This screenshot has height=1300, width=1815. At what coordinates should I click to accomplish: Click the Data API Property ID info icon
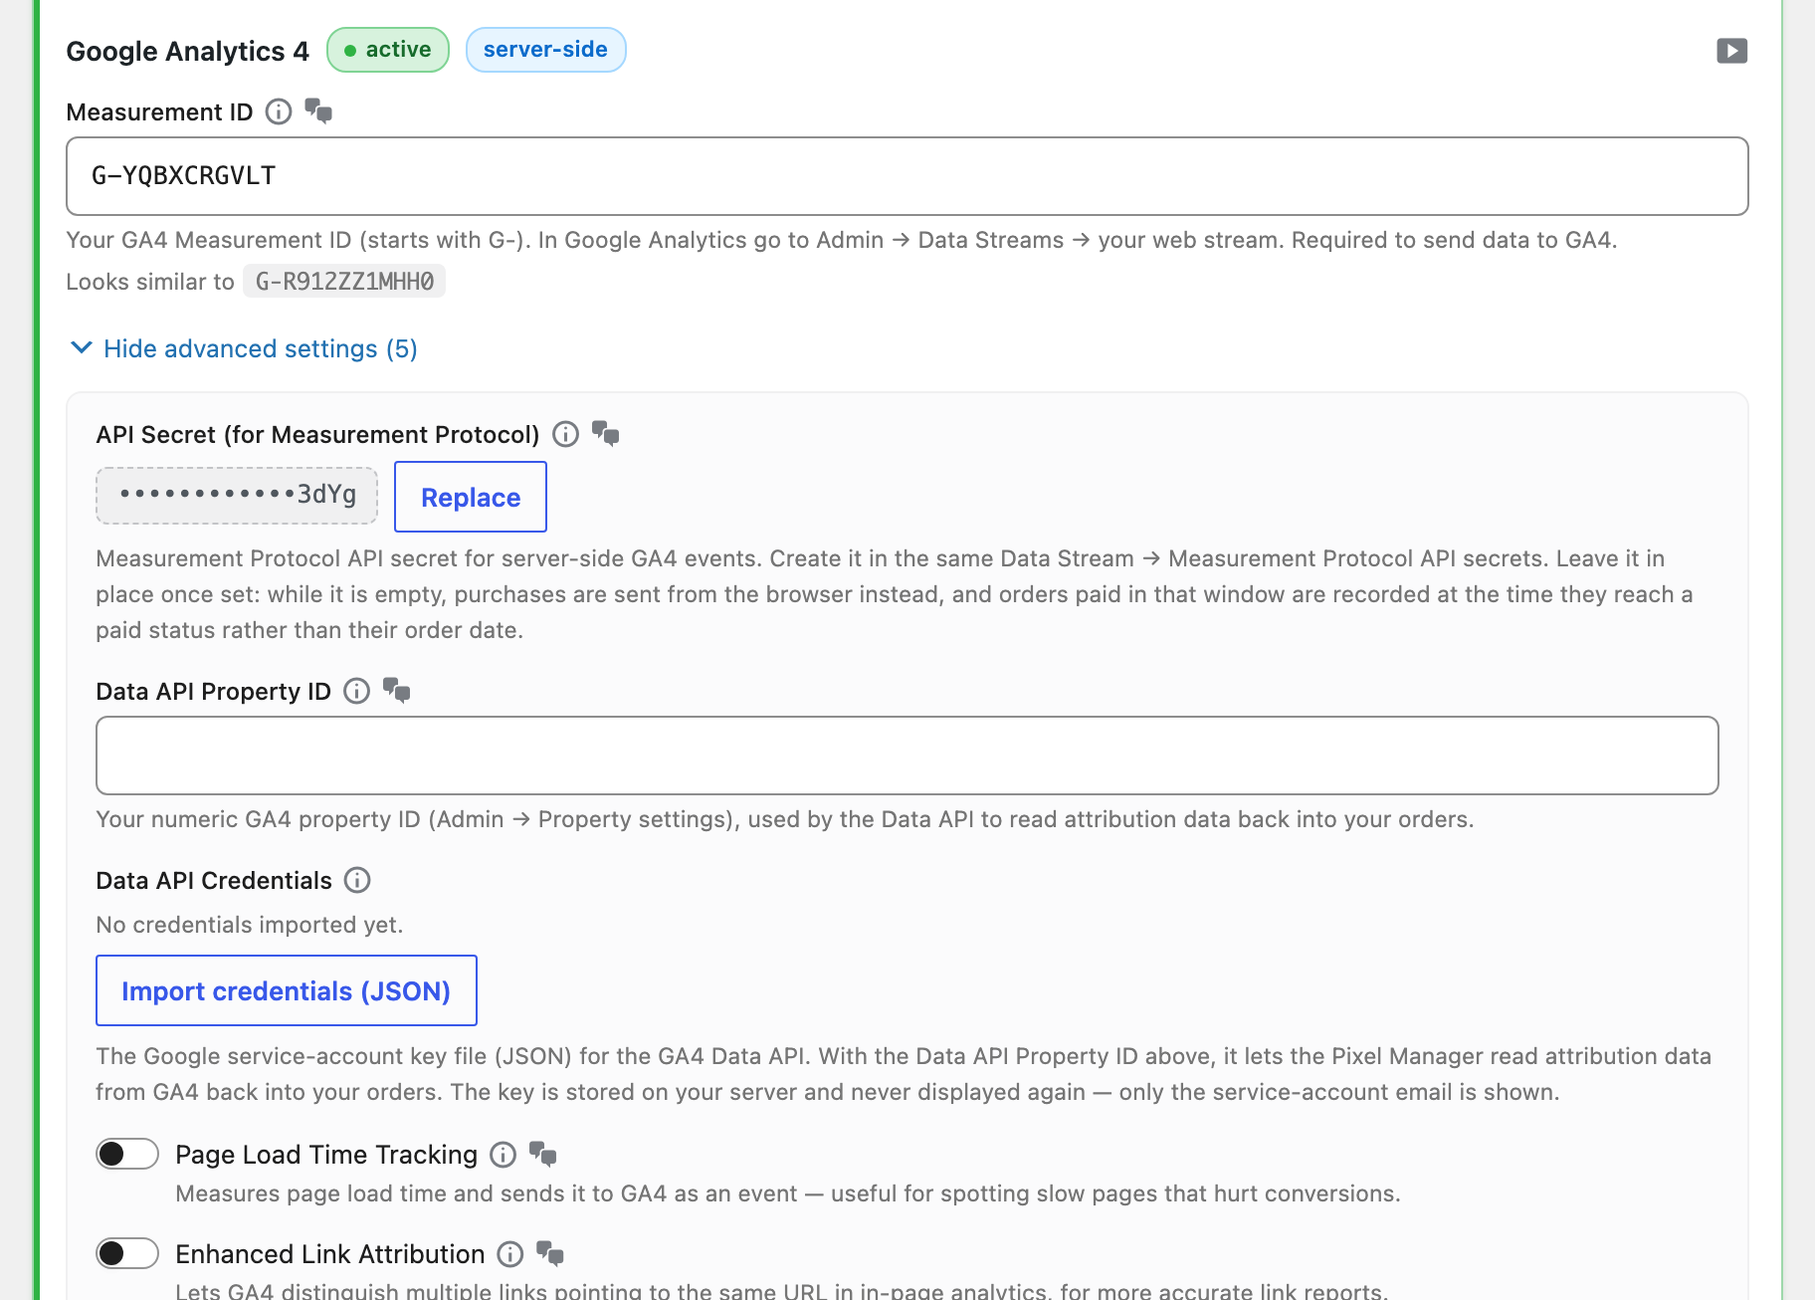[x=356, y=691]
